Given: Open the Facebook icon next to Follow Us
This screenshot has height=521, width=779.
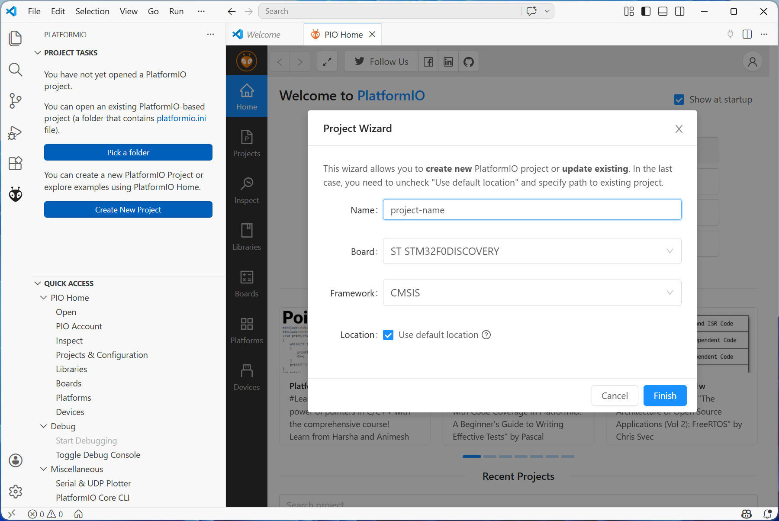Looking at the screenshot, I should tap(428, 62).
